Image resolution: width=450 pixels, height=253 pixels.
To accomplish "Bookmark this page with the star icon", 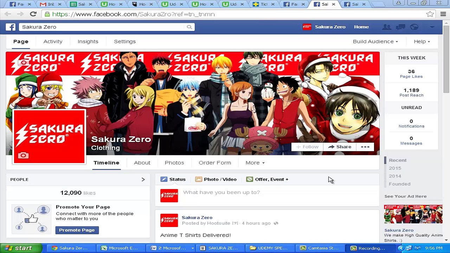I will pos(430,14).
